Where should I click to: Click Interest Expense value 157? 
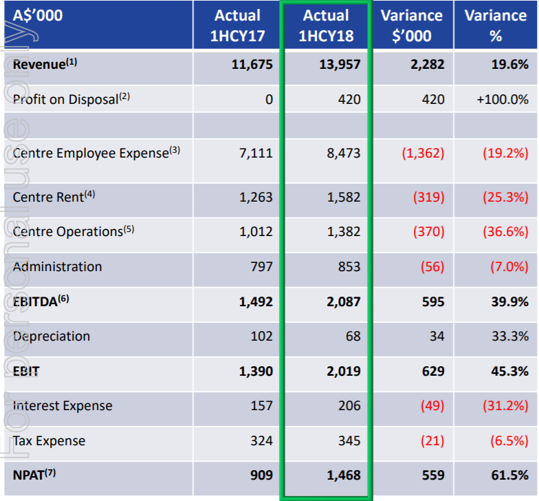coord(261,406)
